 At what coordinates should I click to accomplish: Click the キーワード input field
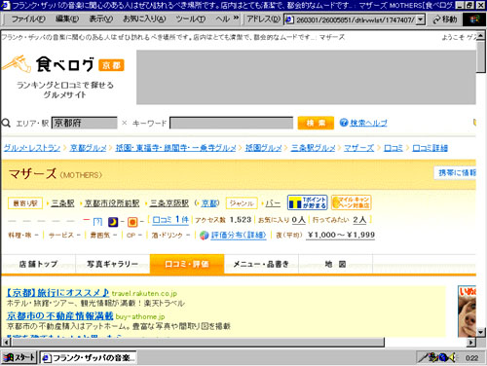pos(231,123)
